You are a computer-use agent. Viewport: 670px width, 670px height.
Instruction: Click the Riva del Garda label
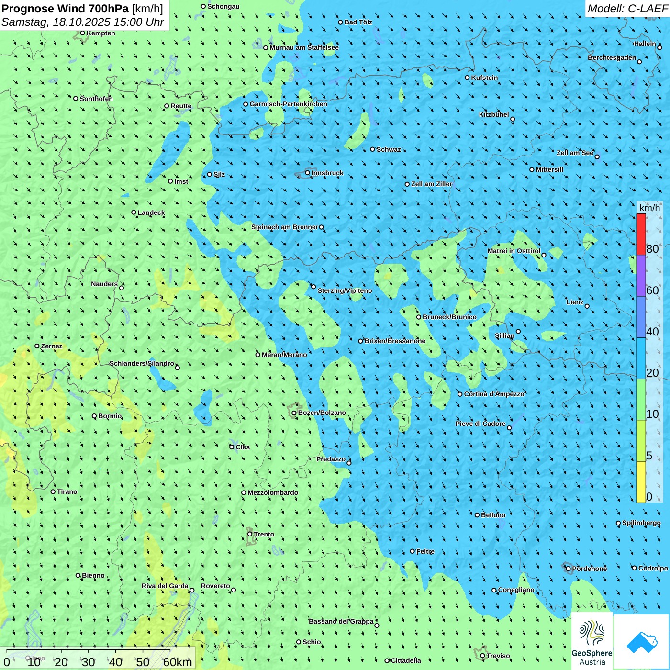pos(165,586)
